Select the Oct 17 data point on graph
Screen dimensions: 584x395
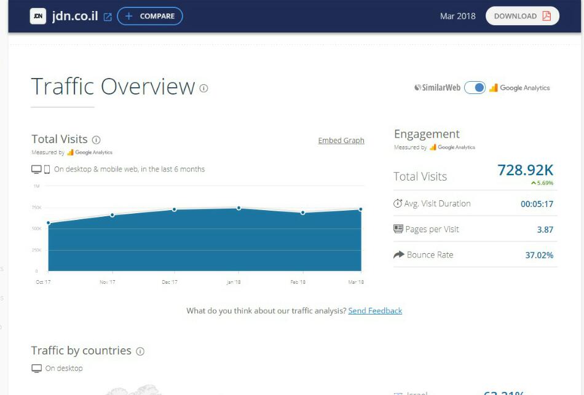click(x=49, y=223)
